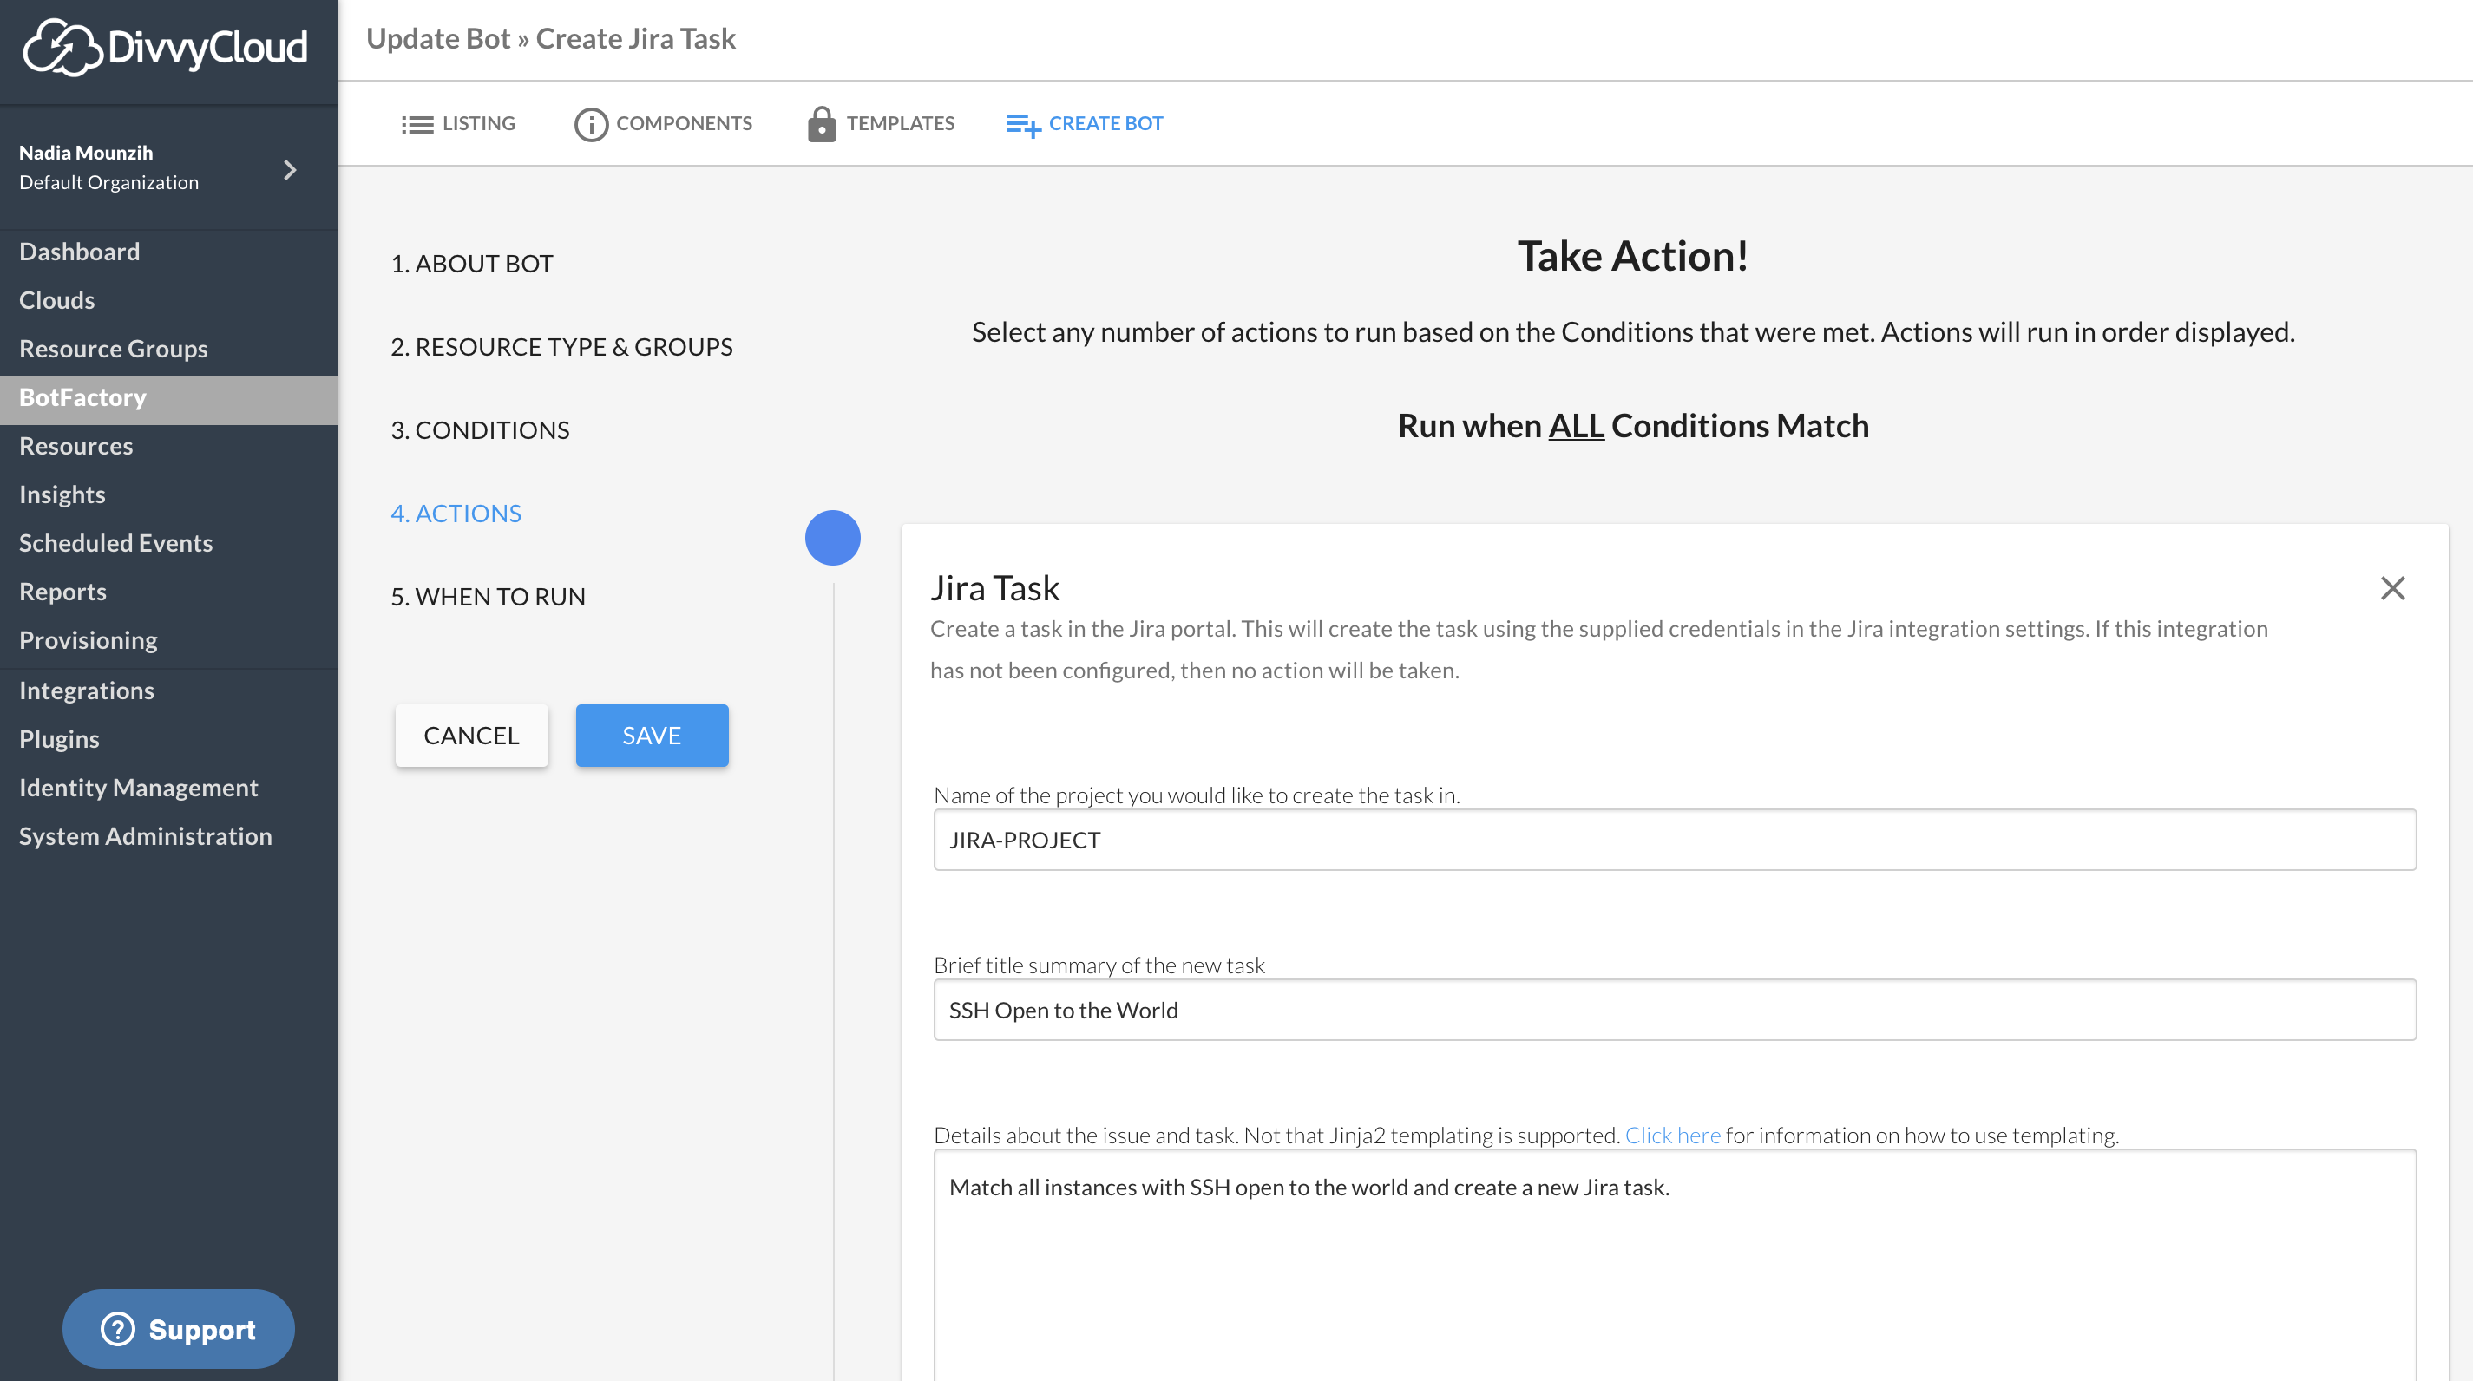Click the Support question mark icon

pos(118,1329)
